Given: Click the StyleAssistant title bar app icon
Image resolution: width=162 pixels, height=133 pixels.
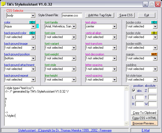Looking at the screenshot, I should coord(3,4).
